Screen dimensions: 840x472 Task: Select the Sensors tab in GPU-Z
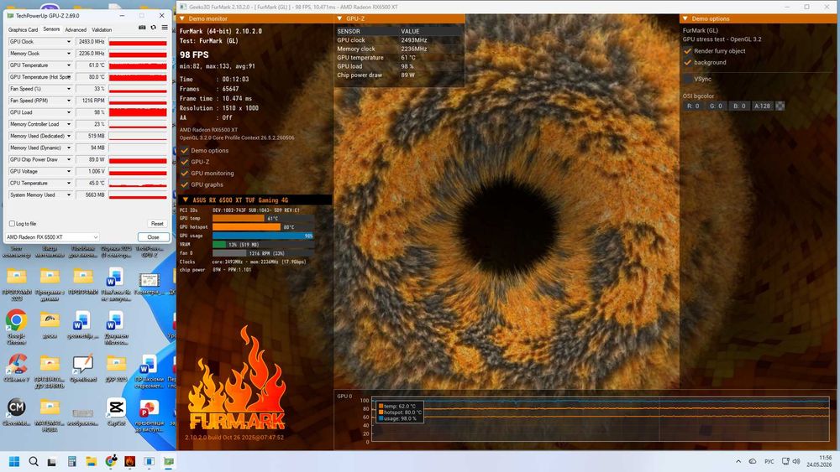51,29
